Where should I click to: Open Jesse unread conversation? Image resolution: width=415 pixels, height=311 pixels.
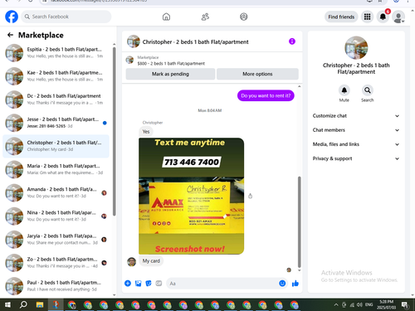(x=56, y=123)
